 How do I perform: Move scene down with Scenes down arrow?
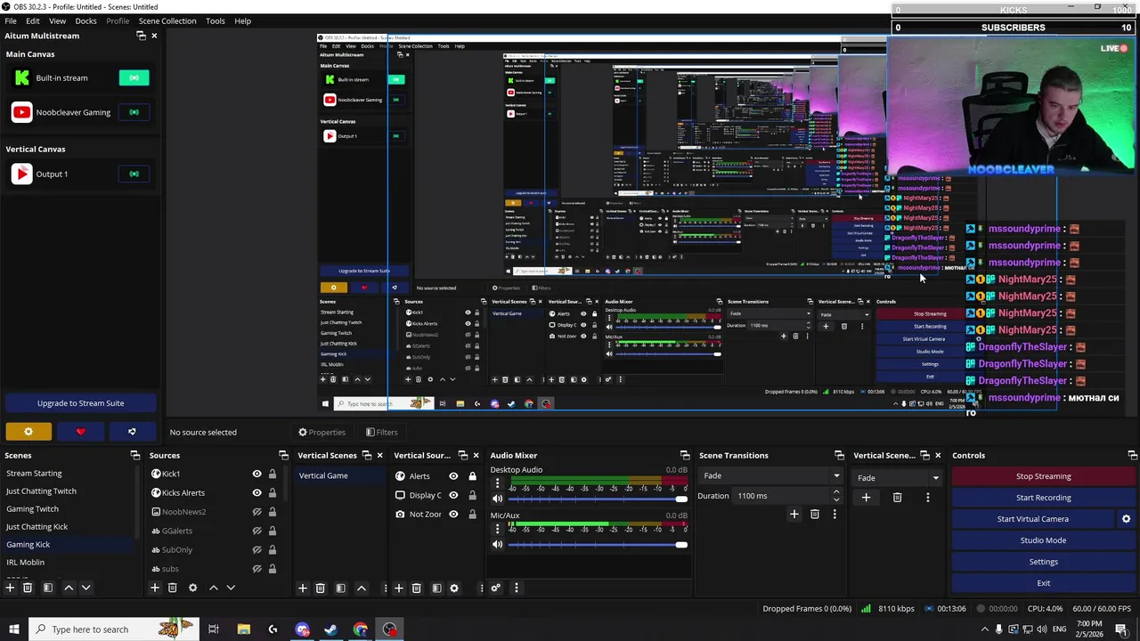[85, 588]
